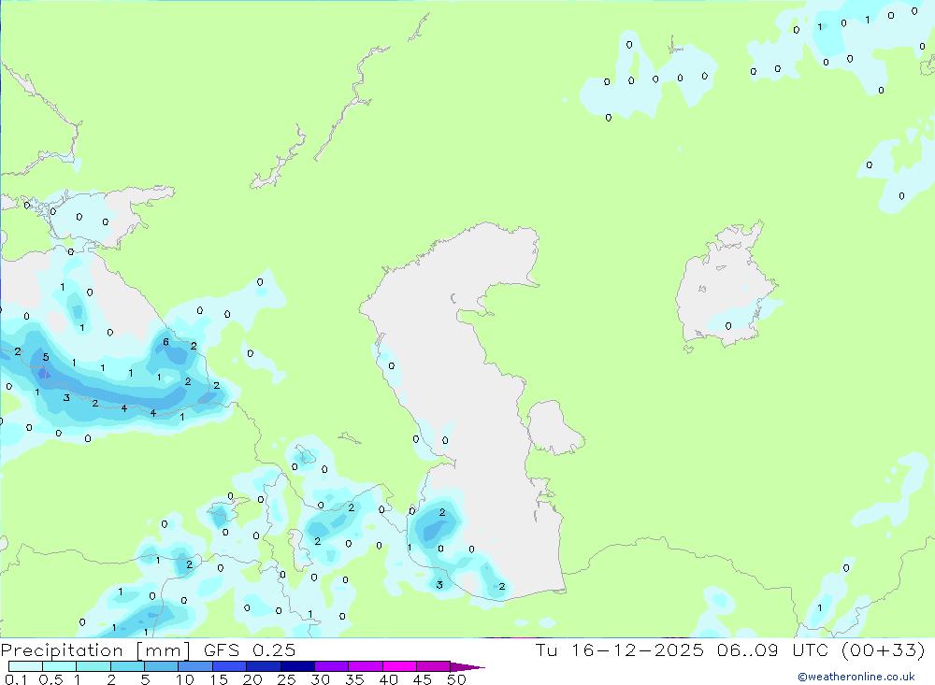Select the 0.5–1 mm legend color box

click(x=60, y=666)
